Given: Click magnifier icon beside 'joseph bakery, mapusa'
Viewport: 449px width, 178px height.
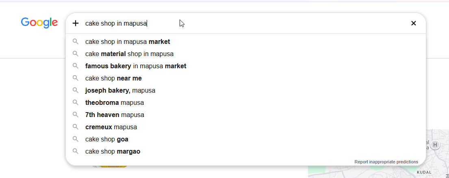Looking at the screenshot, I should [75, 90].
